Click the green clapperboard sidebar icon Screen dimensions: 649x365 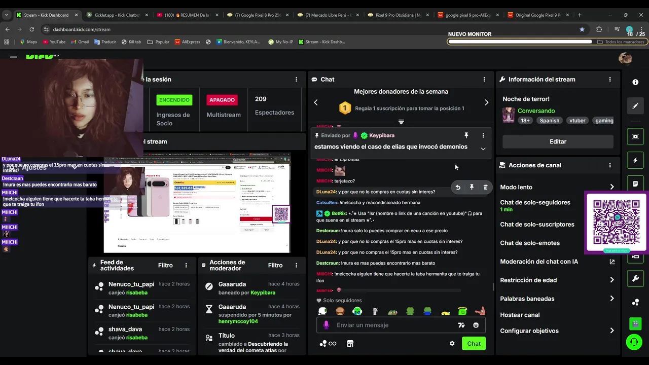click(635, 323)
